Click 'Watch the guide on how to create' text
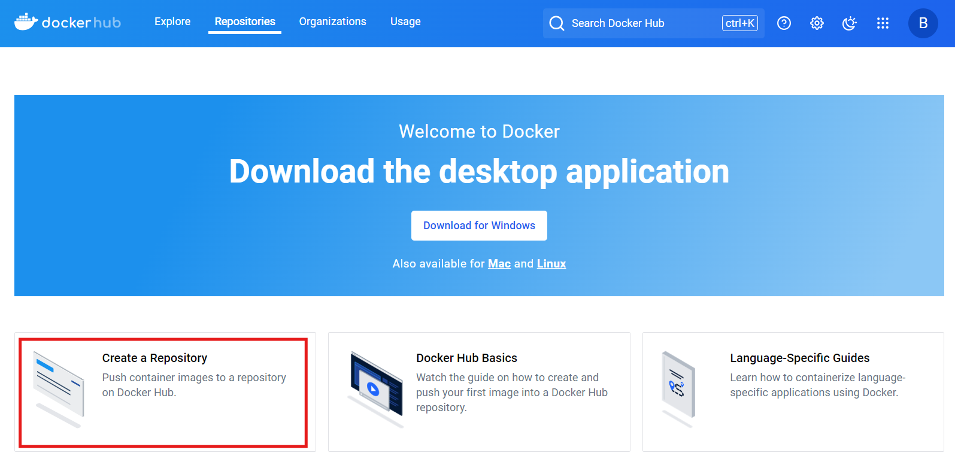The height and width of the screenshot is (462, 955). [507, 378]
